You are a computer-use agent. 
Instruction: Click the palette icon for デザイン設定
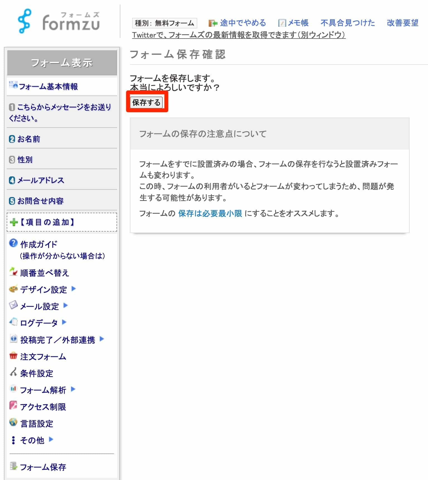[13, 289]
